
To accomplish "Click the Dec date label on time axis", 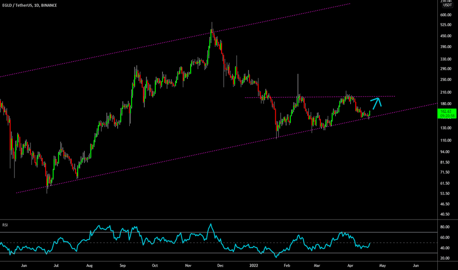I will coord(220,266).
